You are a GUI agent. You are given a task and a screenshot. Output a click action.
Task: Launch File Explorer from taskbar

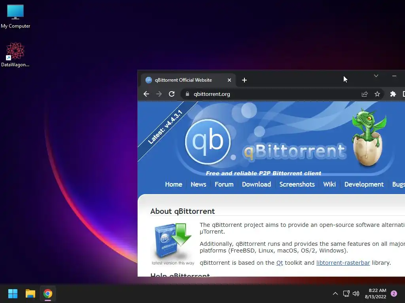click(x=30, y=294)
